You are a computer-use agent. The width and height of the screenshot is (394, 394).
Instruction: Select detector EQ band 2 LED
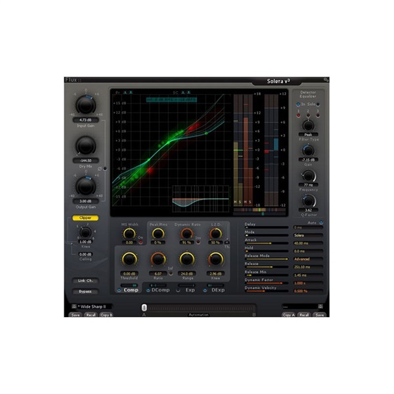[308, 116]
